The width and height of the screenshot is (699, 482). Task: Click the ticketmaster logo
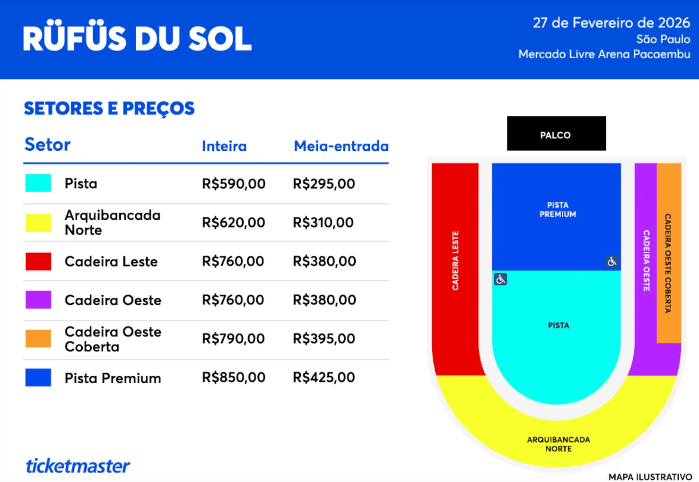click(78, 466)
